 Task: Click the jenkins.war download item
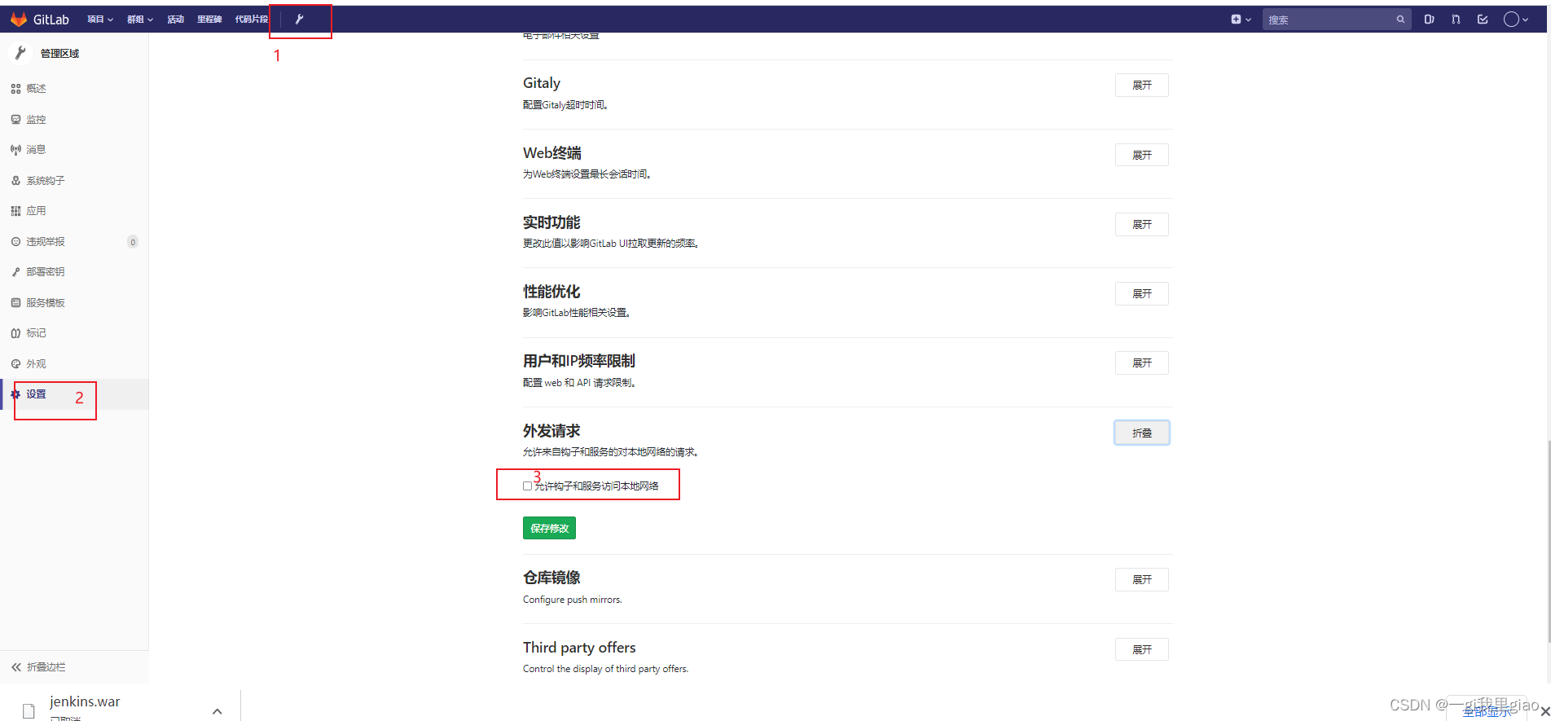(122, 707)
